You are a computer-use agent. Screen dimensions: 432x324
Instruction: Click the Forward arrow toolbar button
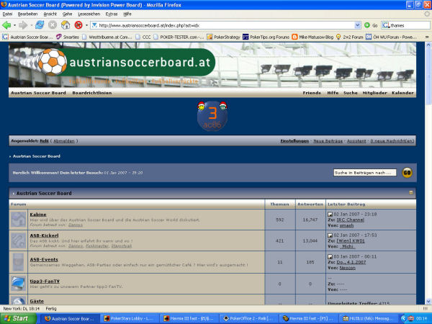tap(23, 25)
